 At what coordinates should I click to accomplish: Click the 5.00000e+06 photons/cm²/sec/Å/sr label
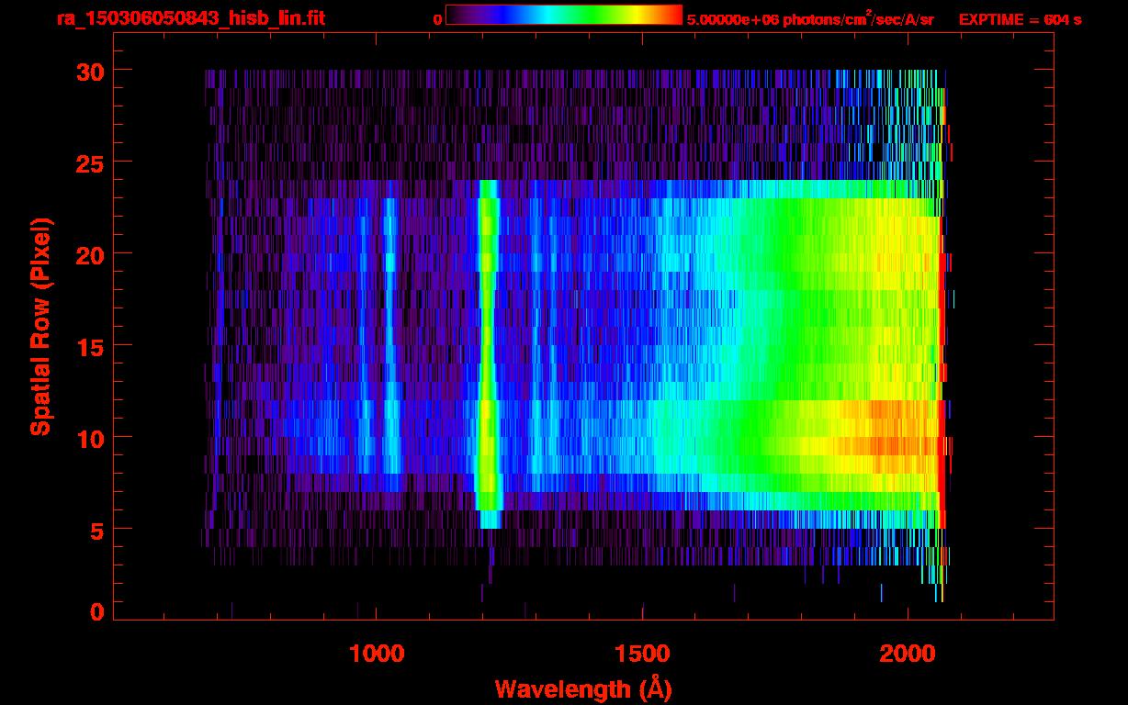tap(810, 18)
